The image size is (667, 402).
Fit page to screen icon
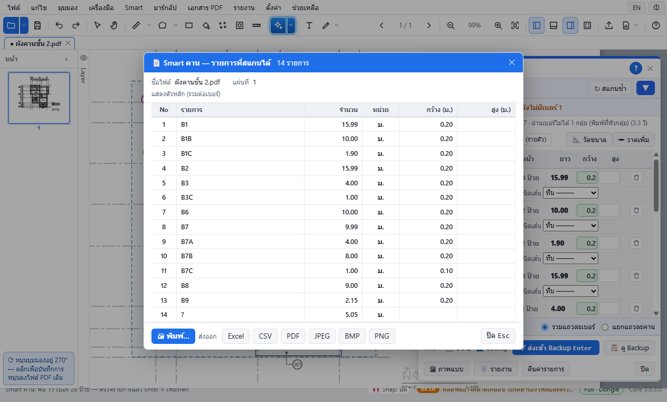tap(515, 25)
